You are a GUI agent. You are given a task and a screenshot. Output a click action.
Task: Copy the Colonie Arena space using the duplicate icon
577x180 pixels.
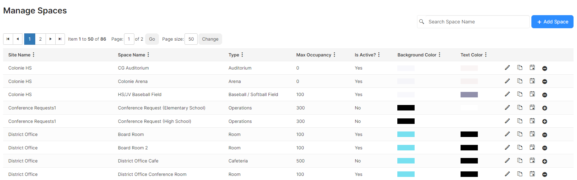point(520,81)
